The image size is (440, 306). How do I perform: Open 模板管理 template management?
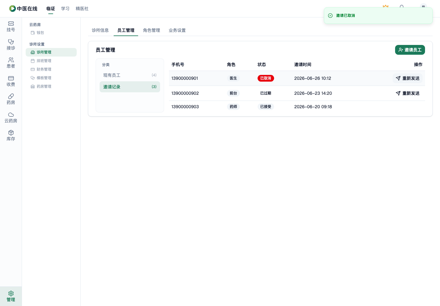click(x=51, y=78)
